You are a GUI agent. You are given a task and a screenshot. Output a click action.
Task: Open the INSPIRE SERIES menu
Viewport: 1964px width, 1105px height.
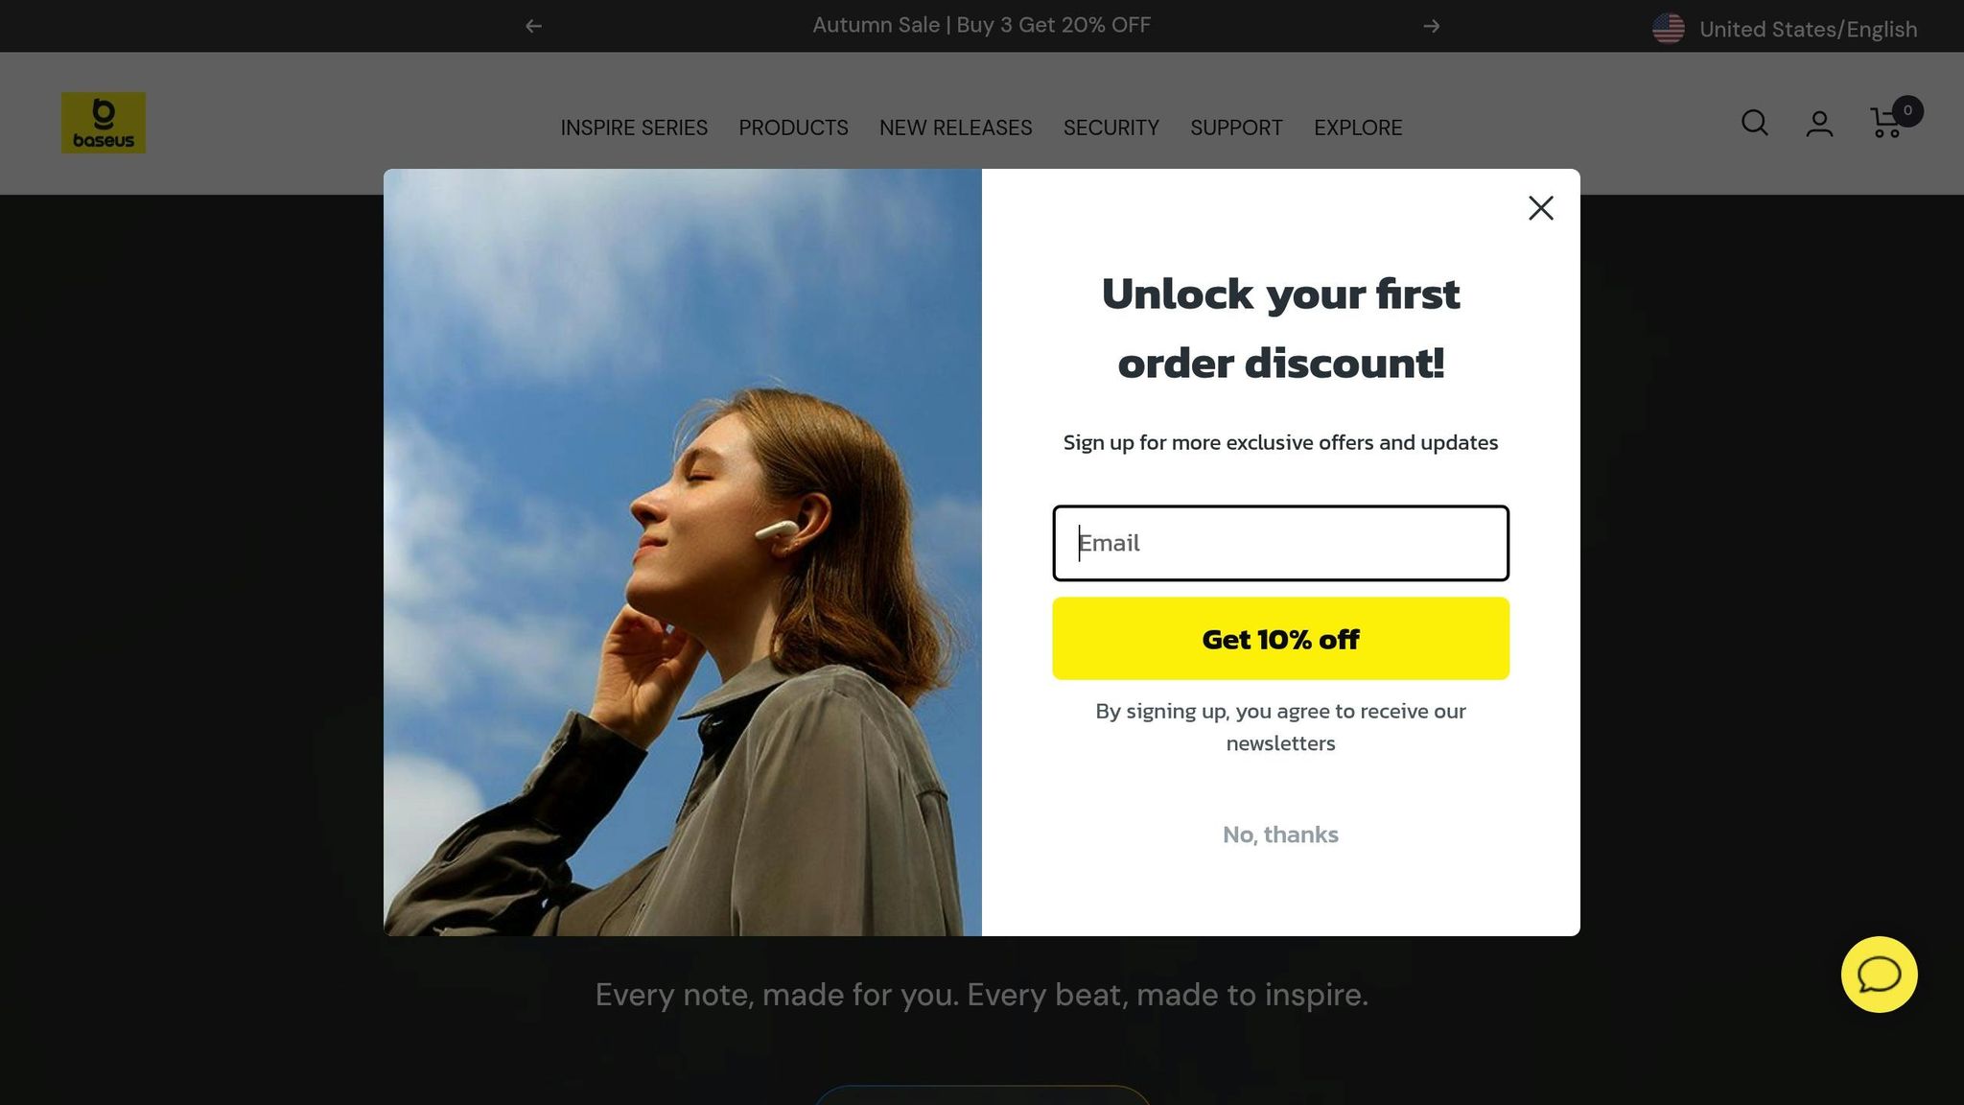[634, 128]
